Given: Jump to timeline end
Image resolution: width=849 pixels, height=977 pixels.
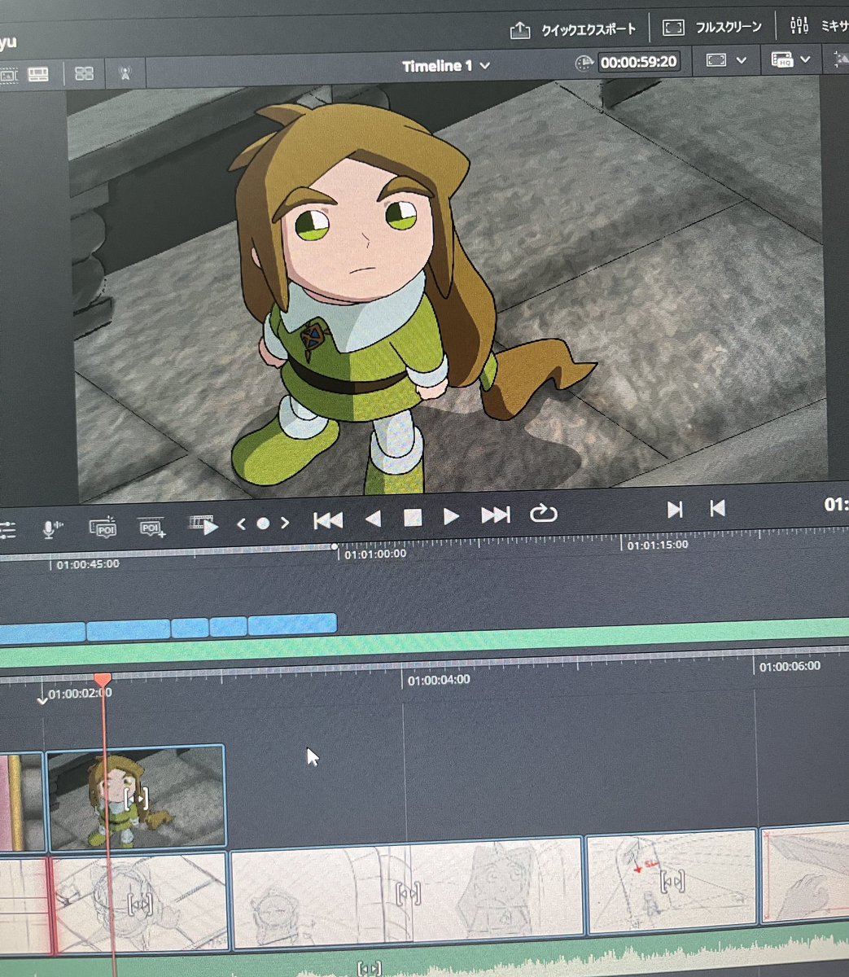Looking at the screenshot, I should [x=496, y=515].
